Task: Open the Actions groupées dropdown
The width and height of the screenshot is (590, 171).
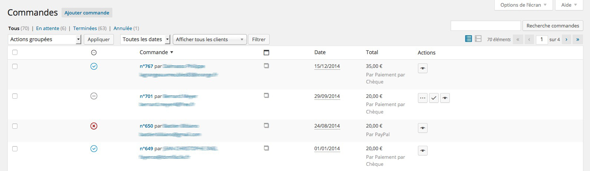Action: 45,39
